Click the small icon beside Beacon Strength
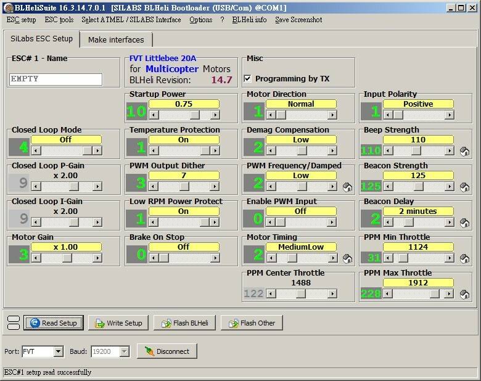 [465, 187]
